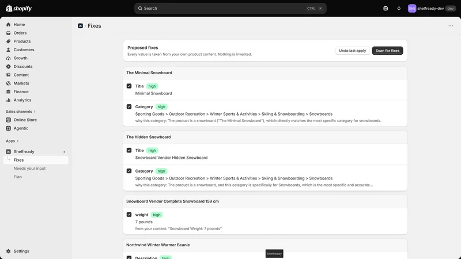Uncheck Title fix for The Minimal Snowboard
This screenshot has width=461, height=259.
(129, 86)
